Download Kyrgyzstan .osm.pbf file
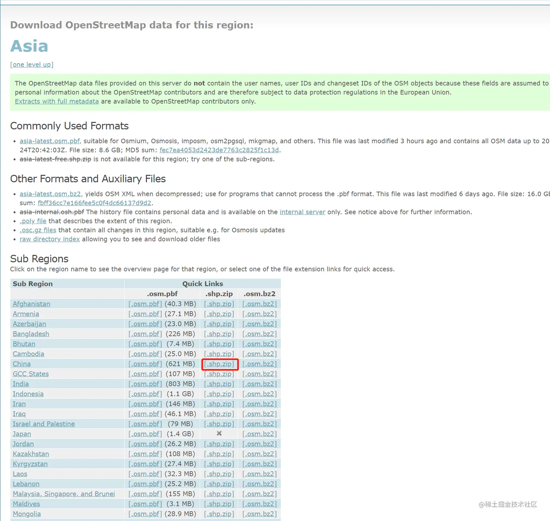The image size is (550, 521). click(145, 464)
